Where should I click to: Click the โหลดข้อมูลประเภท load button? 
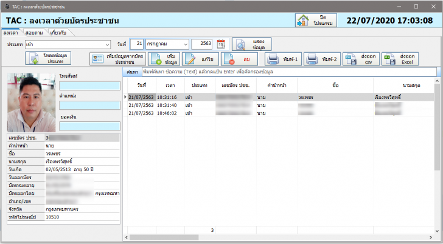pos(48,58)
